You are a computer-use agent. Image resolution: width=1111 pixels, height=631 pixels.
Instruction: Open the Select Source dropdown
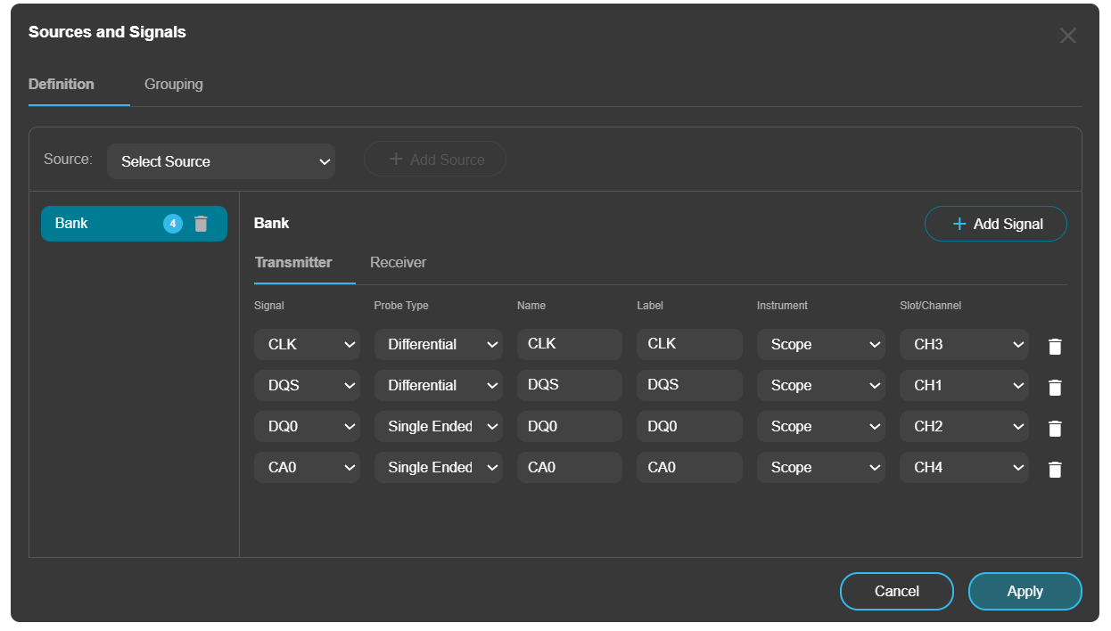click(x=221, y=161)
